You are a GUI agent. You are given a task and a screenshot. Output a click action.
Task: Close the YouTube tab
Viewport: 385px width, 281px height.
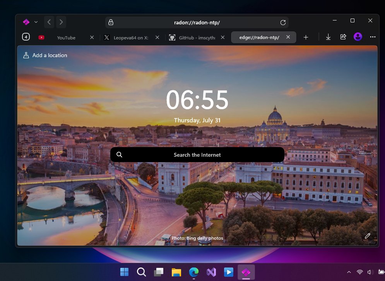(92, 37)
